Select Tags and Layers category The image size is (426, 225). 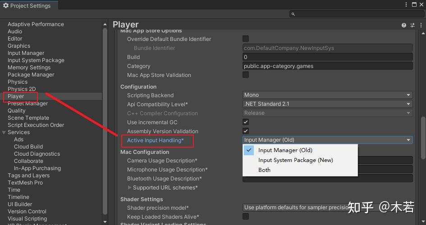click(x=28, y=175)
